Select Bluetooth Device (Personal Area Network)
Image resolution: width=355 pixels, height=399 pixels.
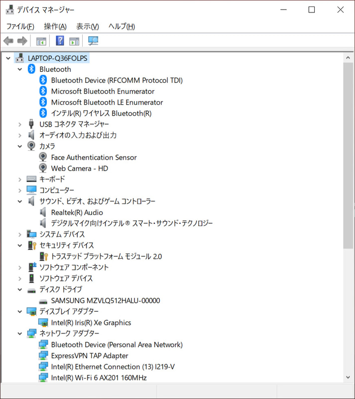pos(117,345)
